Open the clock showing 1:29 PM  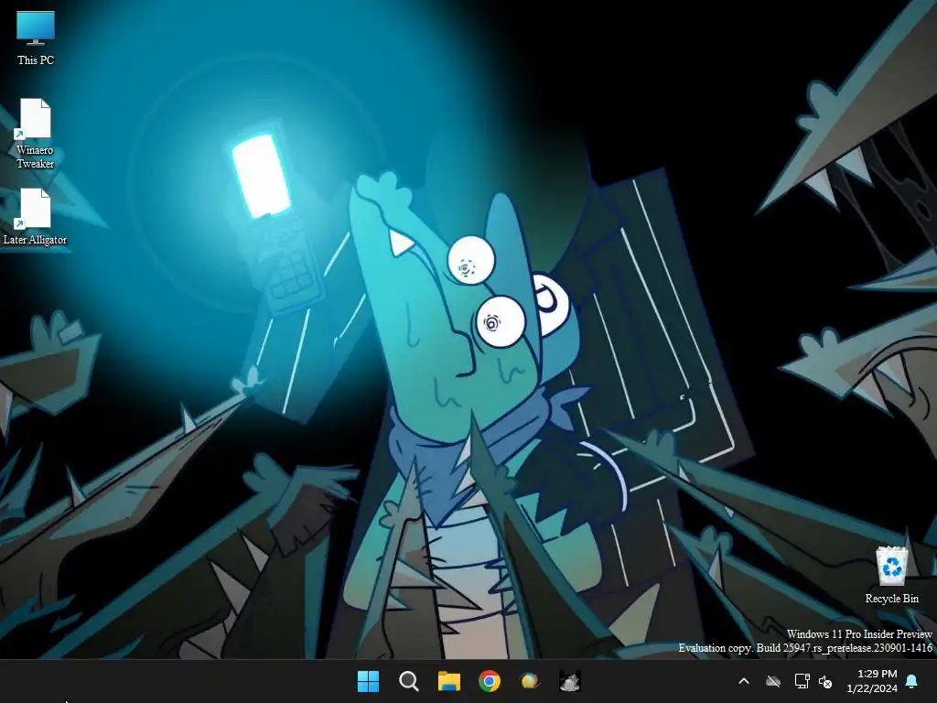pyautogui.click(x=872, y=681)
